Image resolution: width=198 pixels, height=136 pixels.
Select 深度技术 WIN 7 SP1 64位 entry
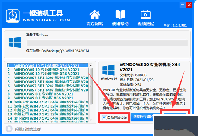48,102
